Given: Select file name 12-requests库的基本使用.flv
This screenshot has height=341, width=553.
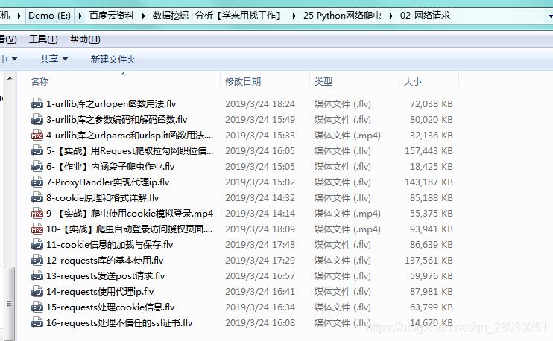Looking at the screenshot, I should pyautogui.click(x=105, y=261).
